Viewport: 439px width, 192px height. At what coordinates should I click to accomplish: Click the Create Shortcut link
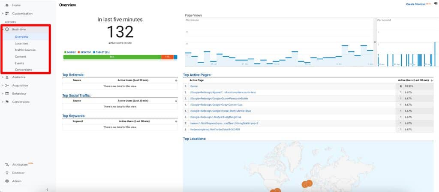coord(416,4)
